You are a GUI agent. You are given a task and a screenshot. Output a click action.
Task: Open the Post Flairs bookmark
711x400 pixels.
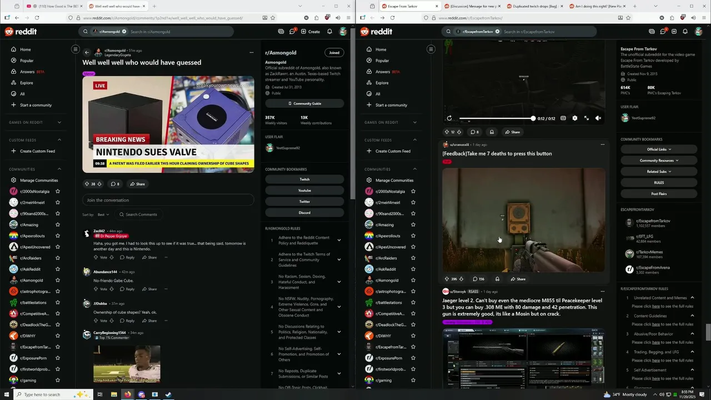coord(659,194)
